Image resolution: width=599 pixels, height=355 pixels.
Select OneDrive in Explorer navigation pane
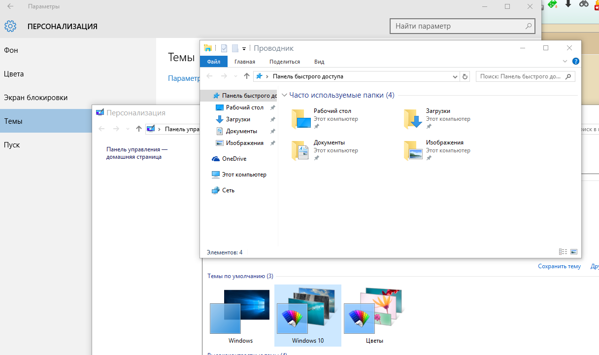tap(229, 159)
